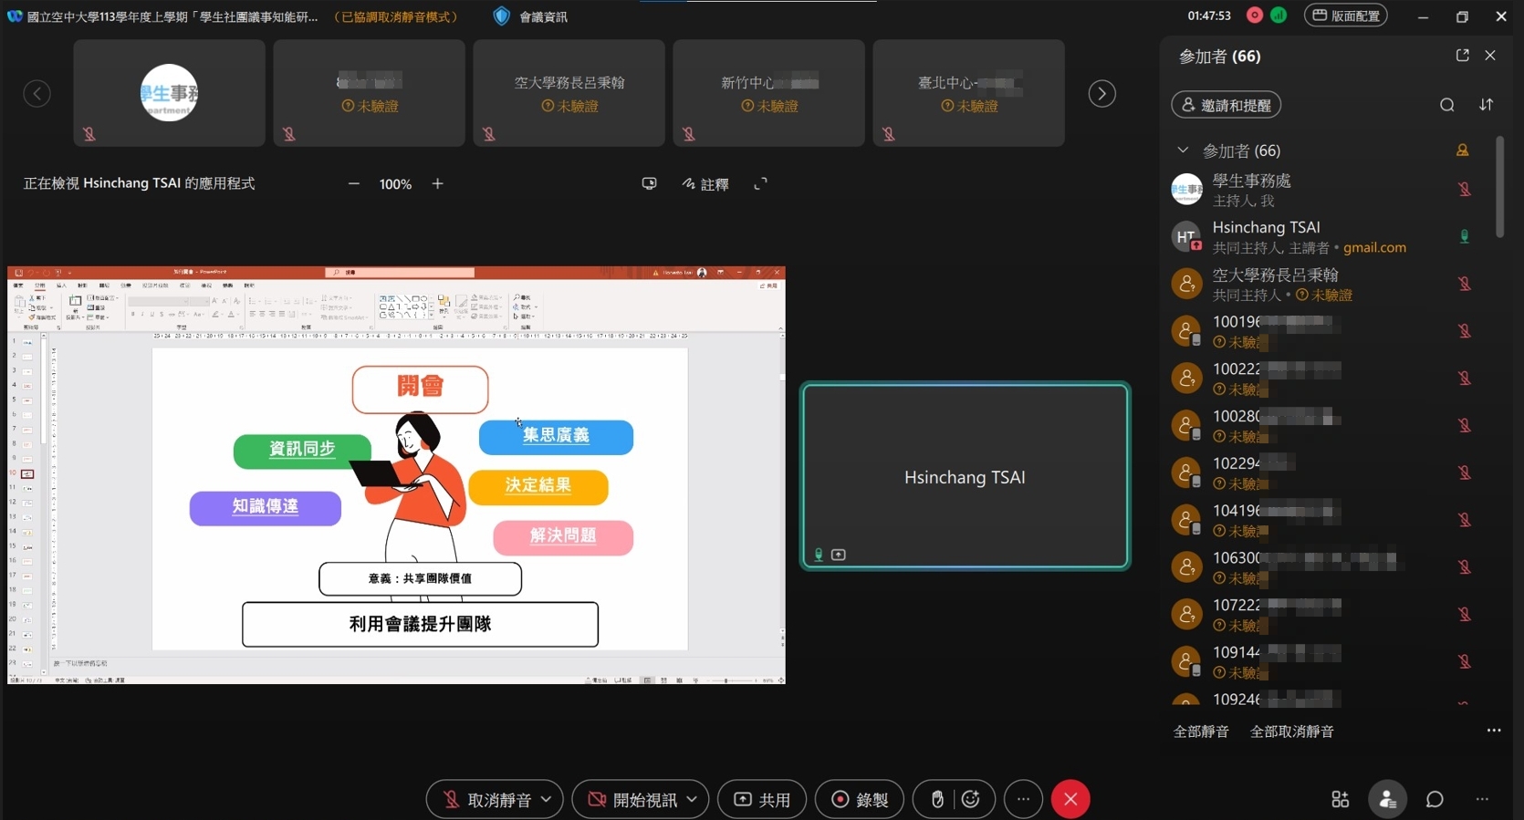Zoom in shared content with plus
Image resolution: width=1524 pixels, height=820 pixels.
click(438, 184)
